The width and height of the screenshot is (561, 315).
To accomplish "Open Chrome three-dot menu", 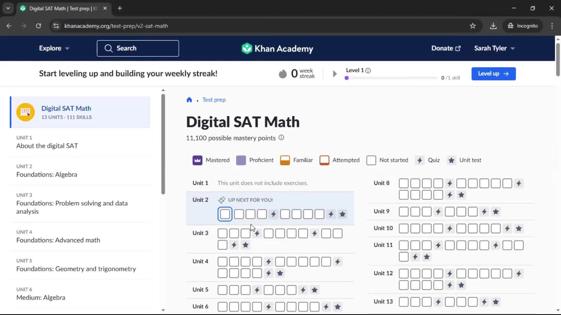I will (552, 26).
